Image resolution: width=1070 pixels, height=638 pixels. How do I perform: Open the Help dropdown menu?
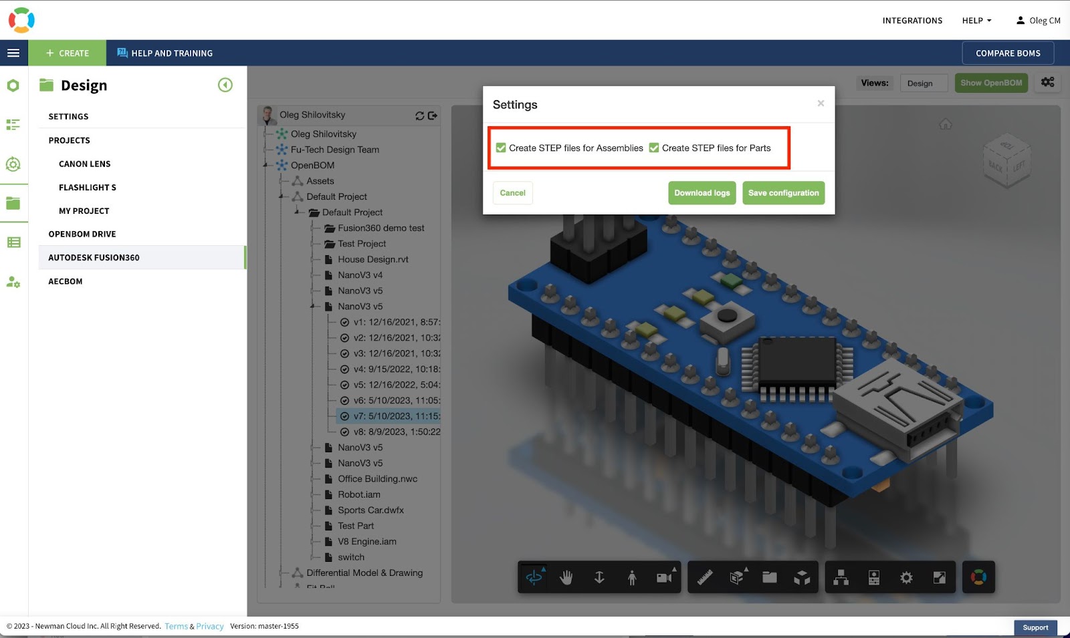click(x=976, y=21)
